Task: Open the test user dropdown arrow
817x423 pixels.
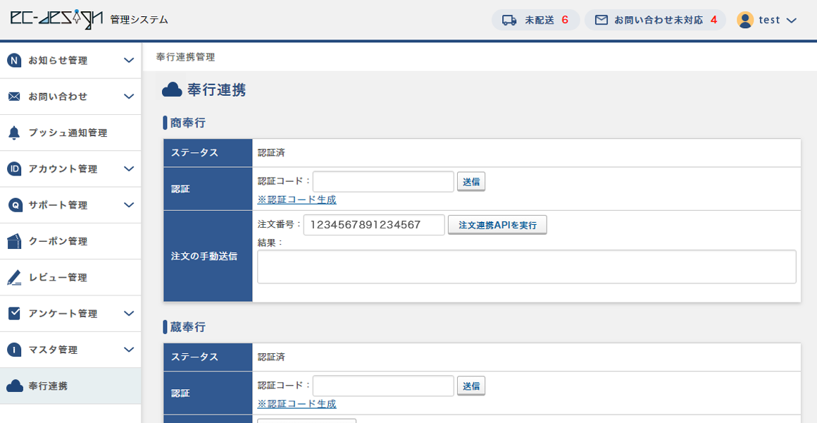Action: click(791, 21)
